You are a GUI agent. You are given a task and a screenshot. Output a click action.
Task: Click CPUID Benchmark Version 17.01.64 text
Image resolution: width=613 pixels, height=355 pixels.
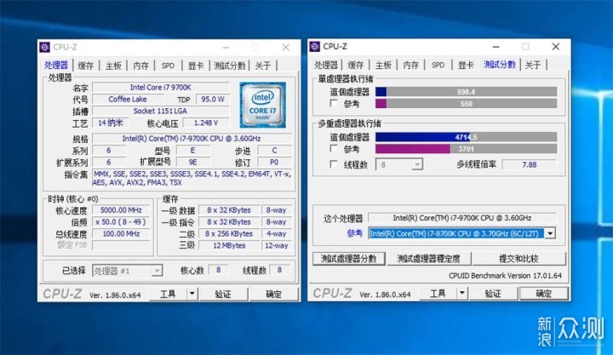coord(505,275)
